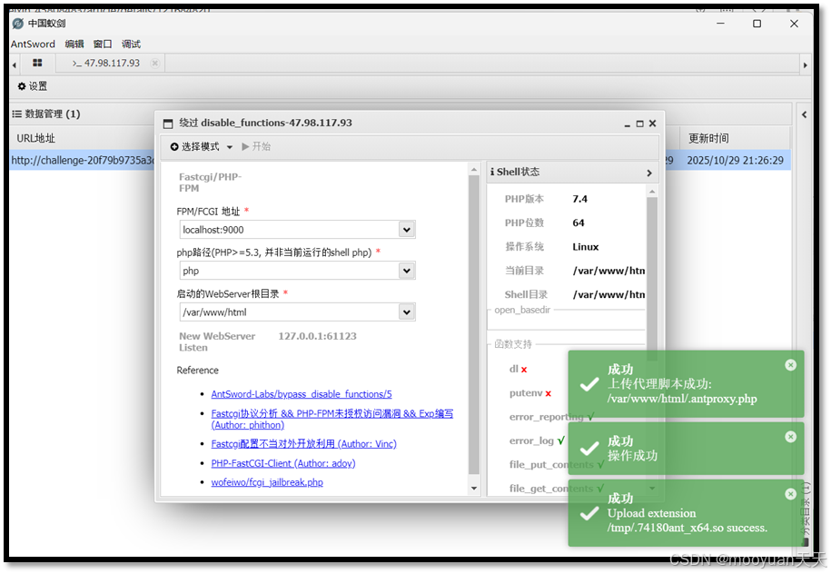Open the php路径 dropdown arrow
This screenshot has width=831, height=574.
(407, 271)
